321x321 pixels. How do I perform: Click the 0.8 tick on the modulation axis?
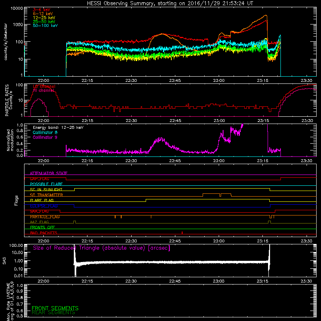(x=20, y=131)
